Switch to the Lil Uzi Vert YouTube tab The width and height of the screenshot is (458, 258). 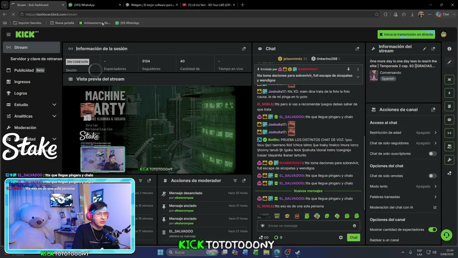[209, 5]
